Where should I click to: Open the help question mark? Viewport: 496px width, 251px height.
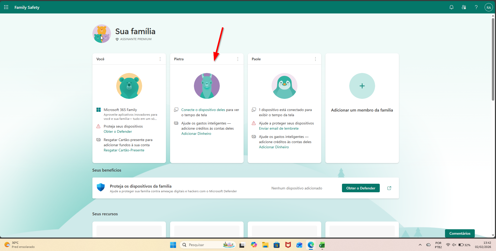[476, 7]
